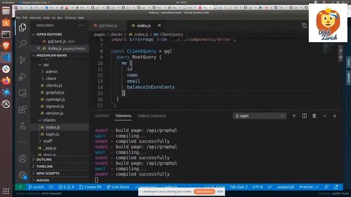Switch to the Output panel tab

click(x=102, y=115)
